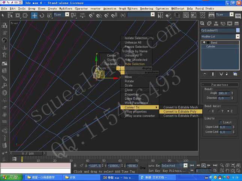
Task: Open the Modifiers menu
Action: pos(66,9)
